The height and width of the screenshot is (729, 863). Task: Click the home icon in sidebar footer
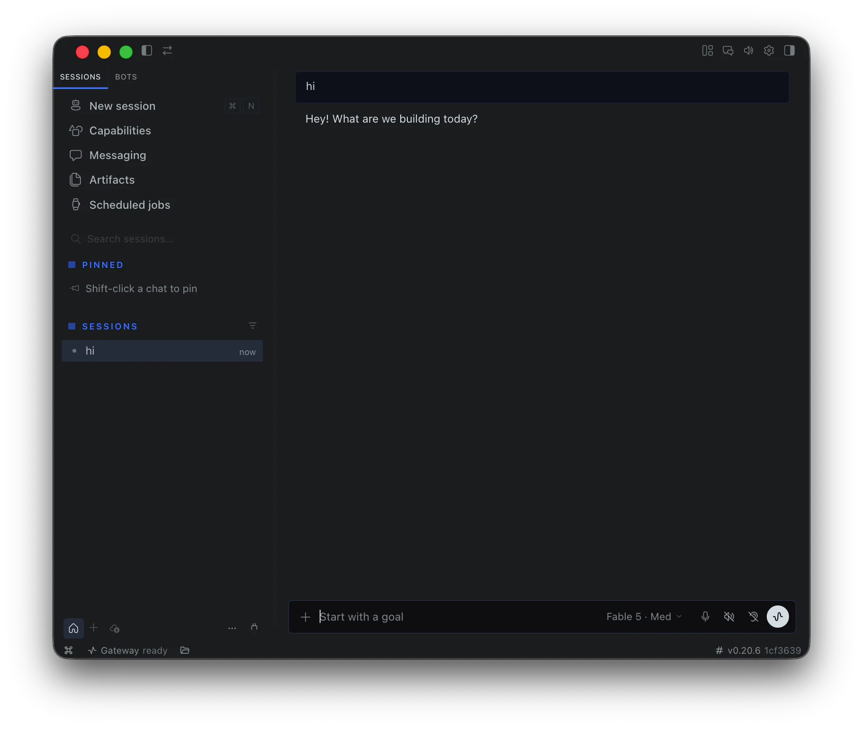73,628
